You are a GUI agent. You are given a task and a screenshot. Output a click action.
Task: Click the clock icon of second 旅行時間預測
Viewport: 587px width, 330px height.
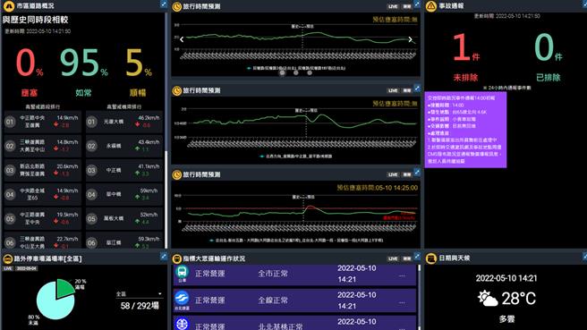[176, 90]
